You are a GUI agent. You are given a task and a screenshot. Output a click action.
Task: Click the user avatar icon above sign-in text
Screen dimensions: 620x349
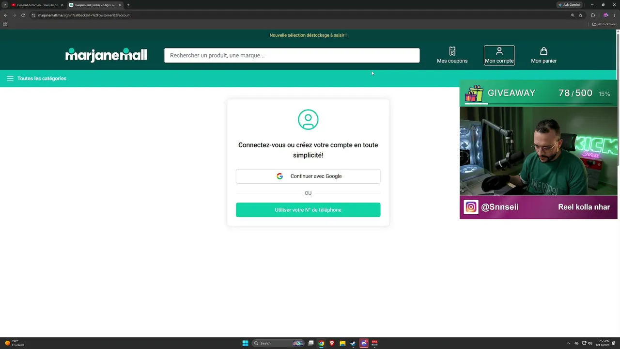tap(308, 119)
